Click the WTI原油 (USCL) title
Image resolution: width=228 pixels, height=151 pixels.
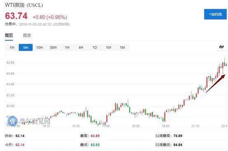(x=24, y=5)
